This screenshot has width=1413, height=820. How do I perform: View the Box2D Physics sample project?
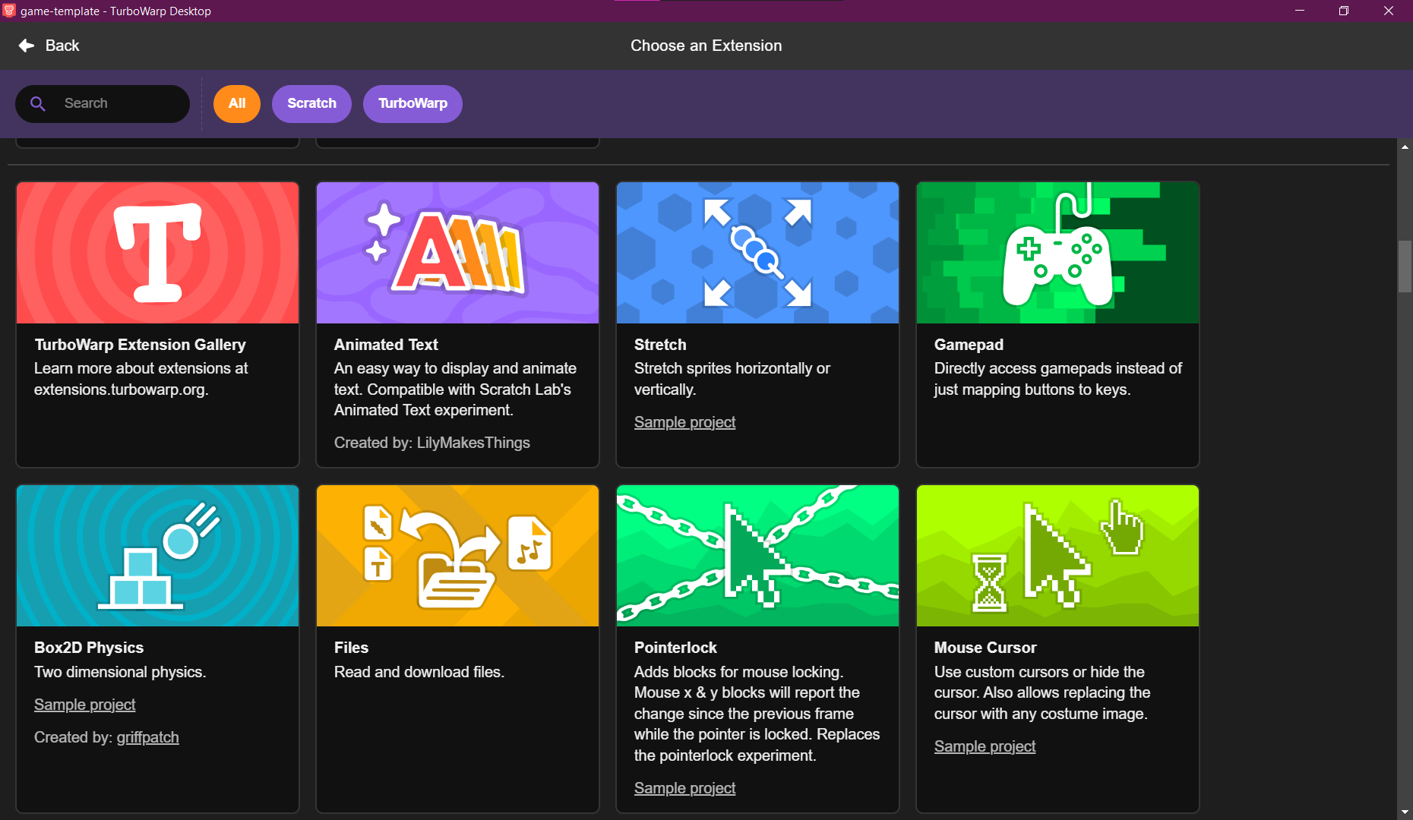pyautogui.click(x=84, y=705)
